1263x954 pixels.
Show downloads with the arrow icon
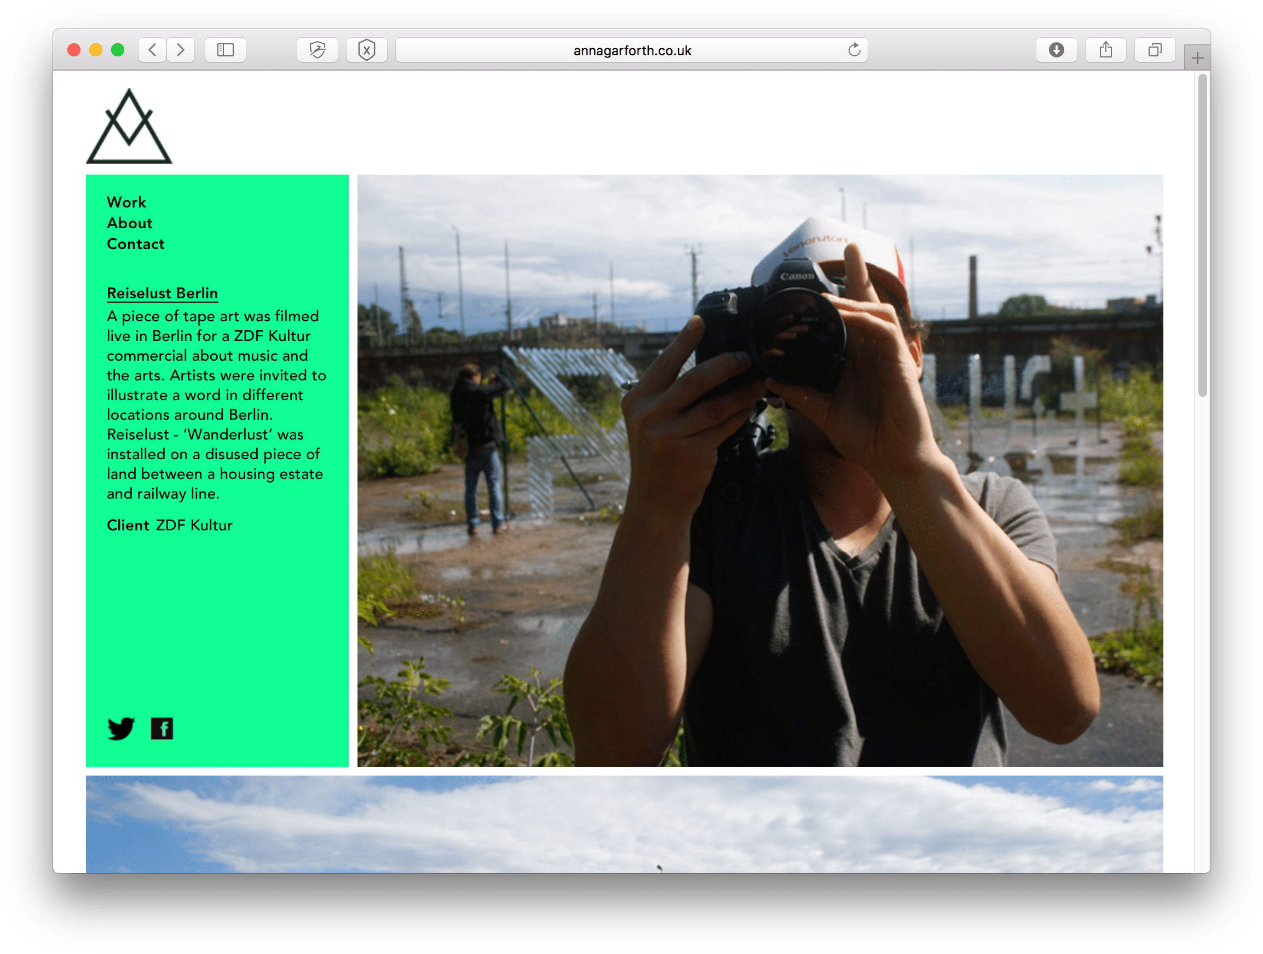click(x=1056, y=50)
